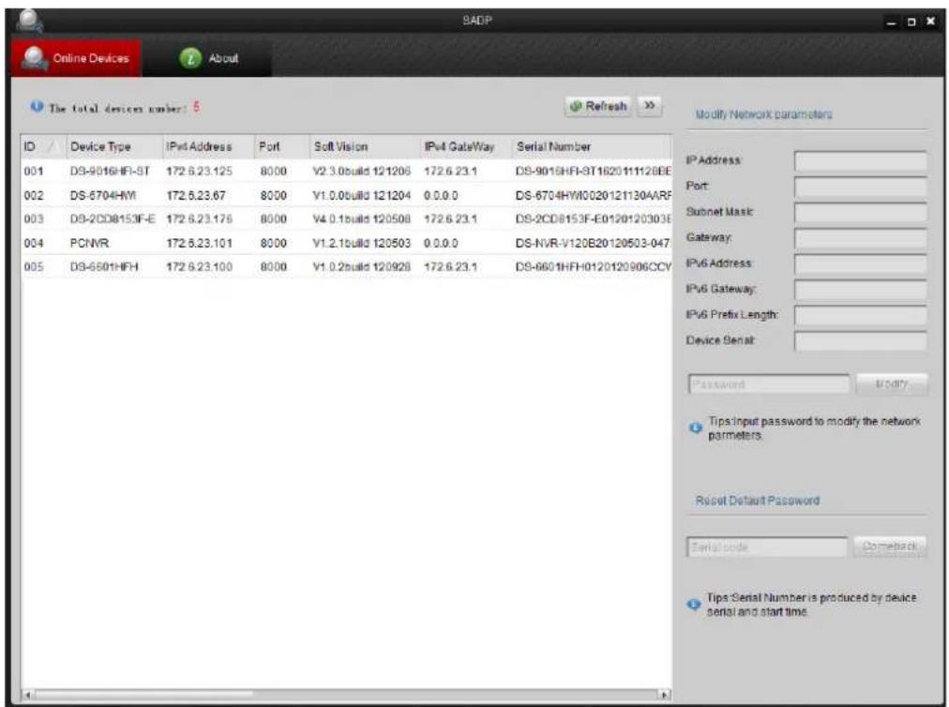This screenshot has height=707, width=949.
Task: Click the info icon beside total devices number
Action: point(37,107)
